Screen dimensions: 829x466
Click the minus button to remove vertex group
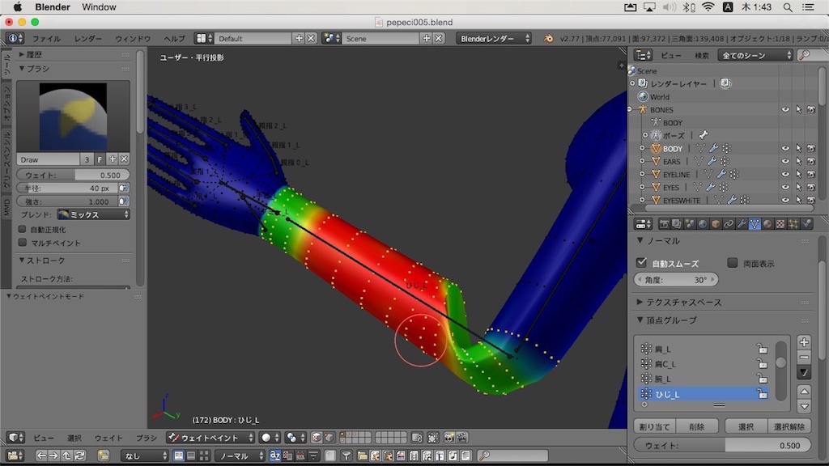pos(804,357)
